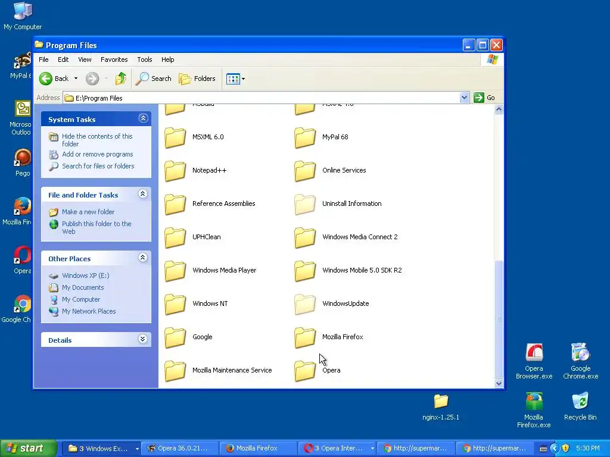Open My Network Places link
The image size is (610, 457).
89,311
